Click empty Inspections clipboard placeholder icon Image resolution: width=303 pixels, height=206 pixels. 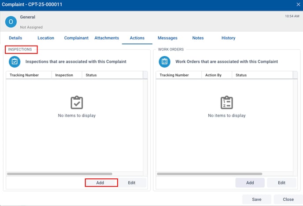click(77, 103)
